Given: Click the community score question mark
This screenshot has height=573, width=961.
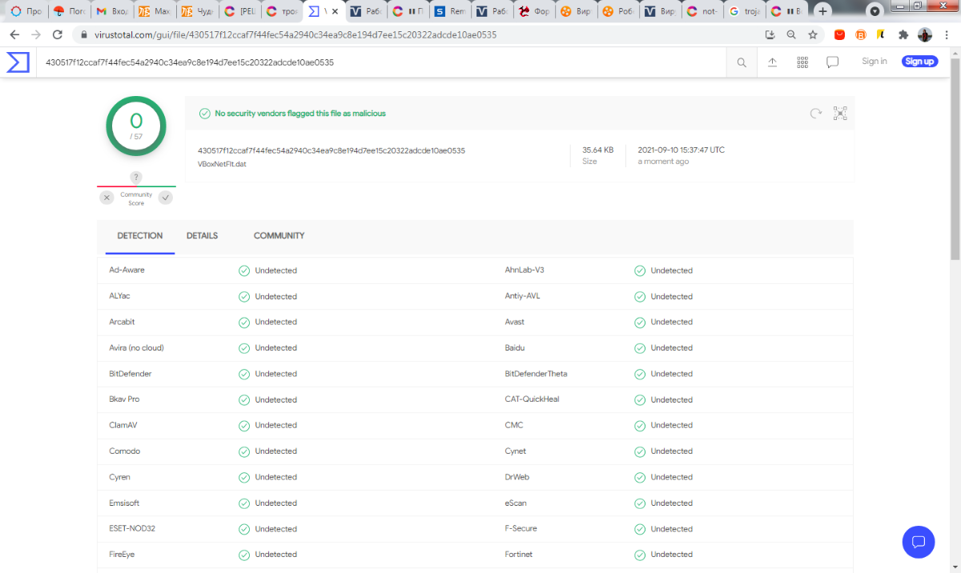Looking at the screenshot, I should [136, 178].
